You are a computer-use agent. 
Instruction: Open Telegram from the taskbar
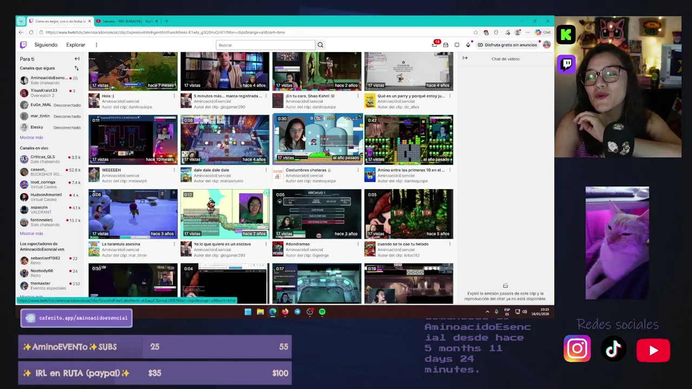pyautogui.click(x=297, y=312)
